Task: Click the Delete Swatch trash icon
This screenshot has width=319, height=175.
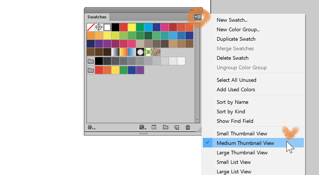Action: 188,128
